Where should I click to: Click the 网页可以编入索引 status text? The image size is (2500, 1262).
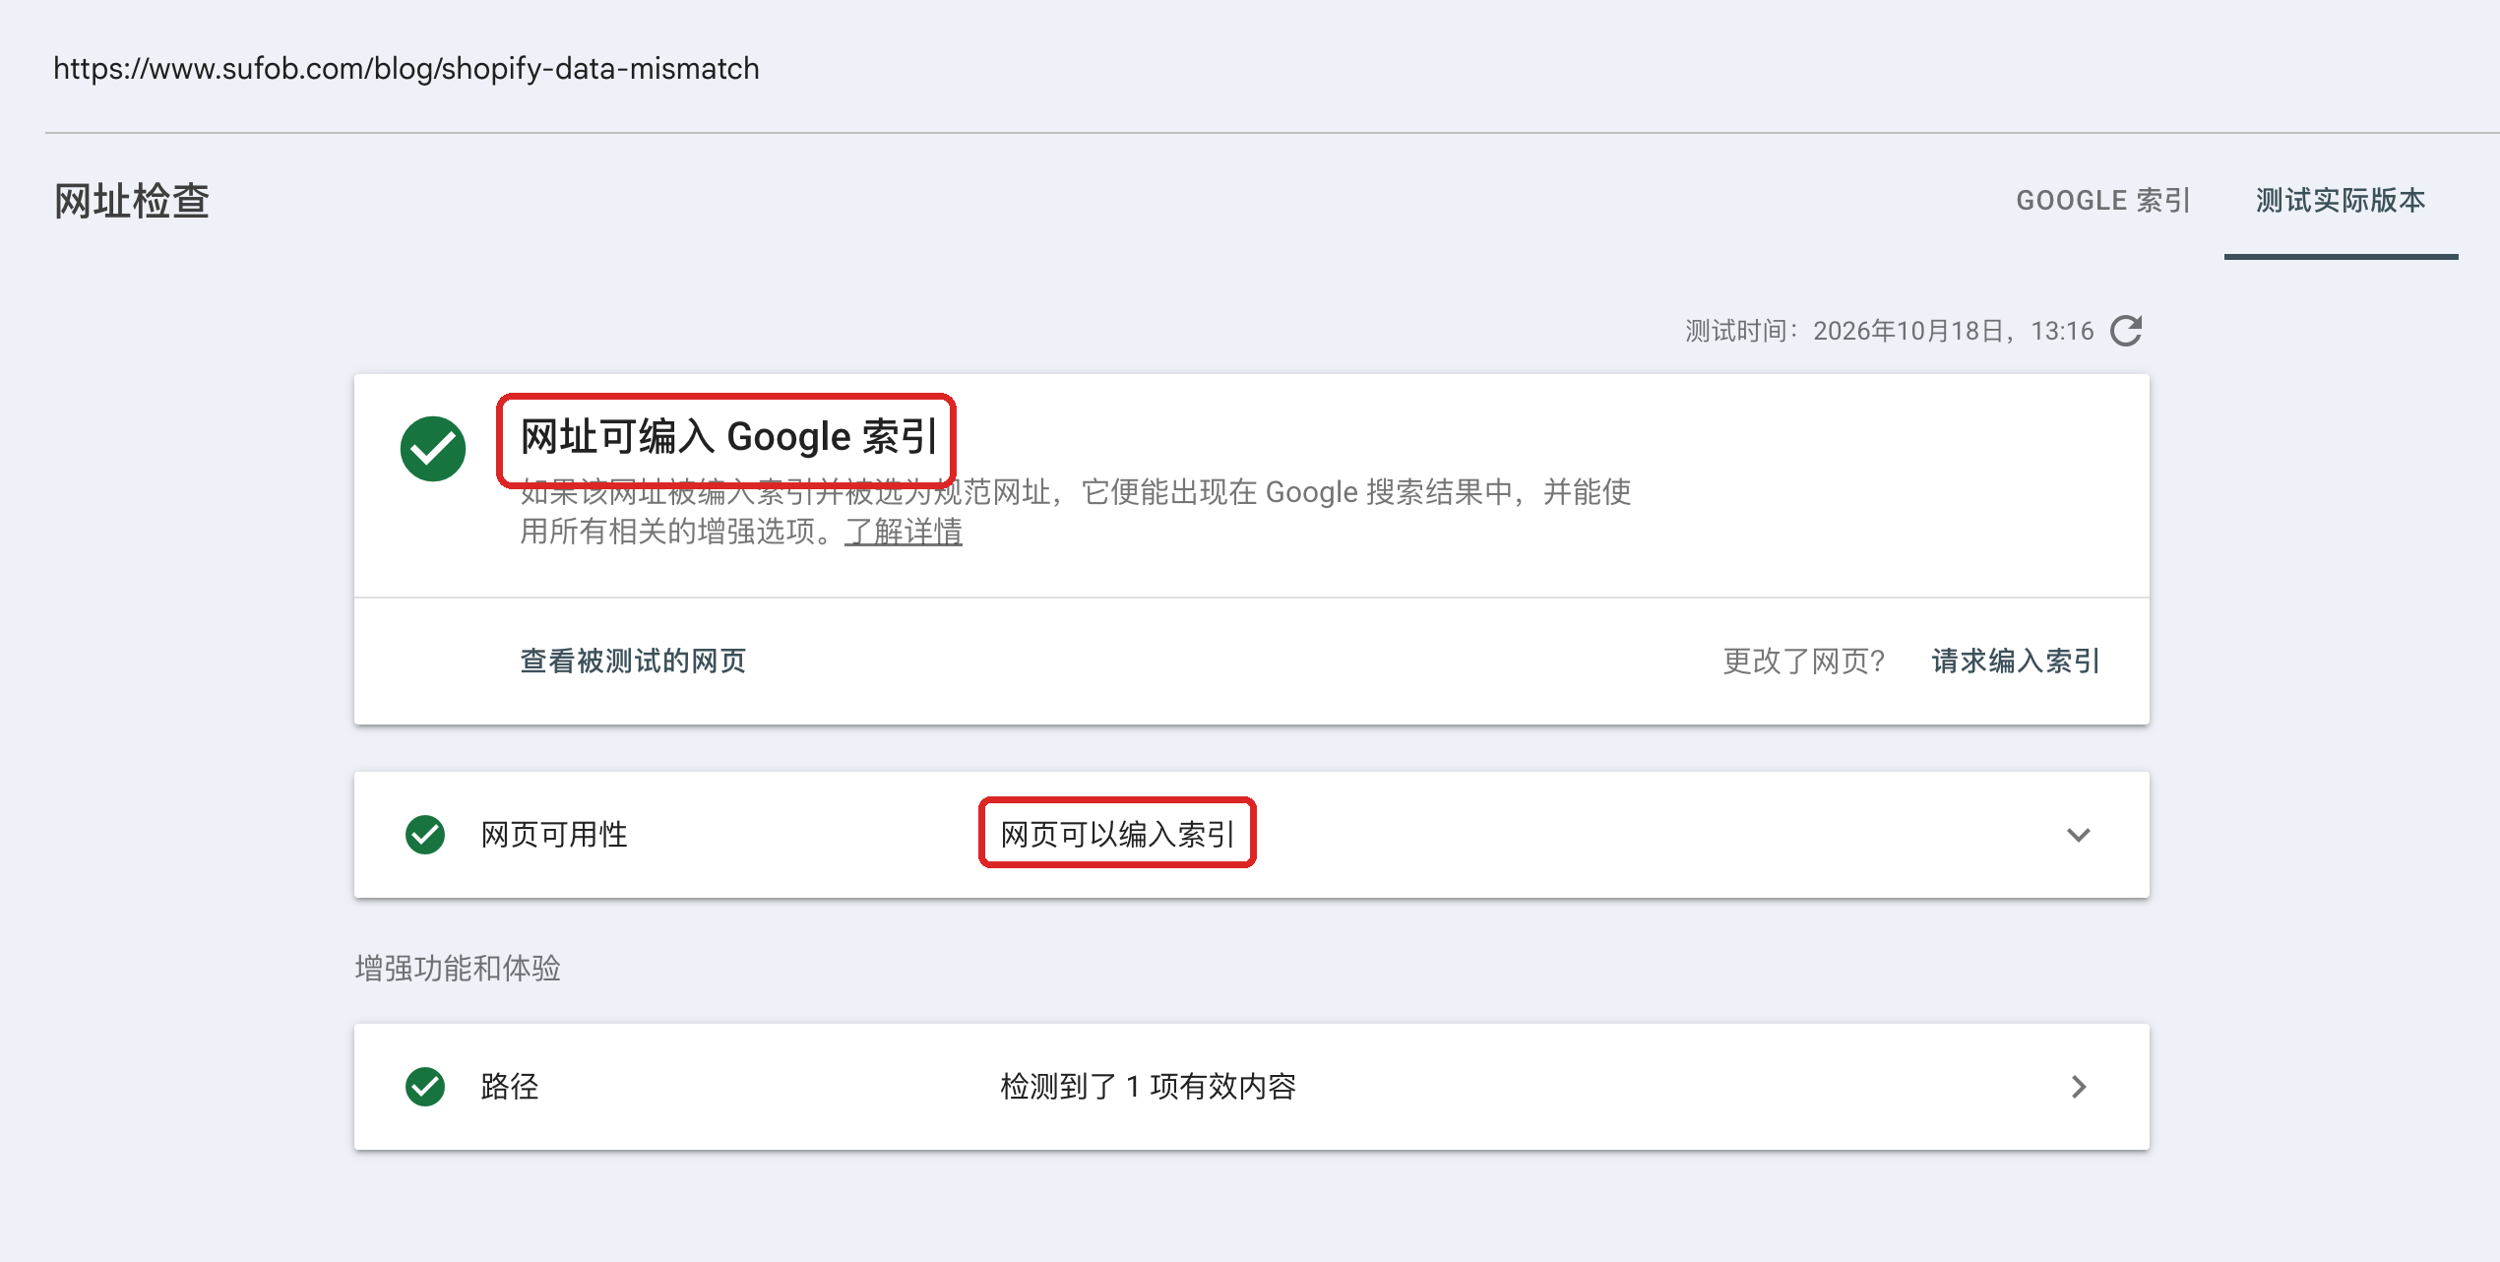click(1117, 835)
